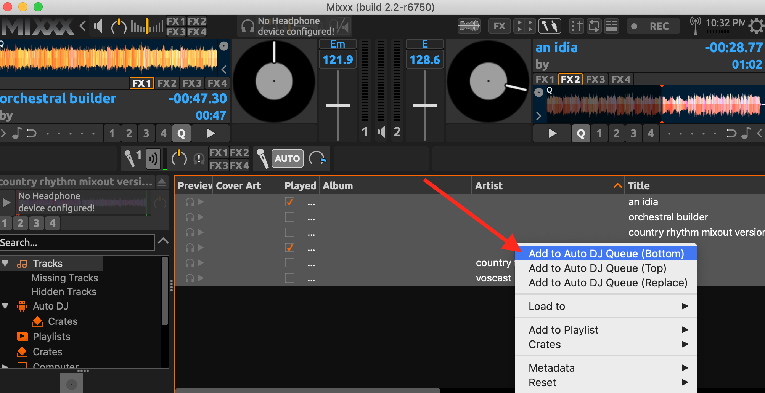Adjust the deck 2 pitch slider handle
This screenshot has height=393, width=765.
point(425,105)
